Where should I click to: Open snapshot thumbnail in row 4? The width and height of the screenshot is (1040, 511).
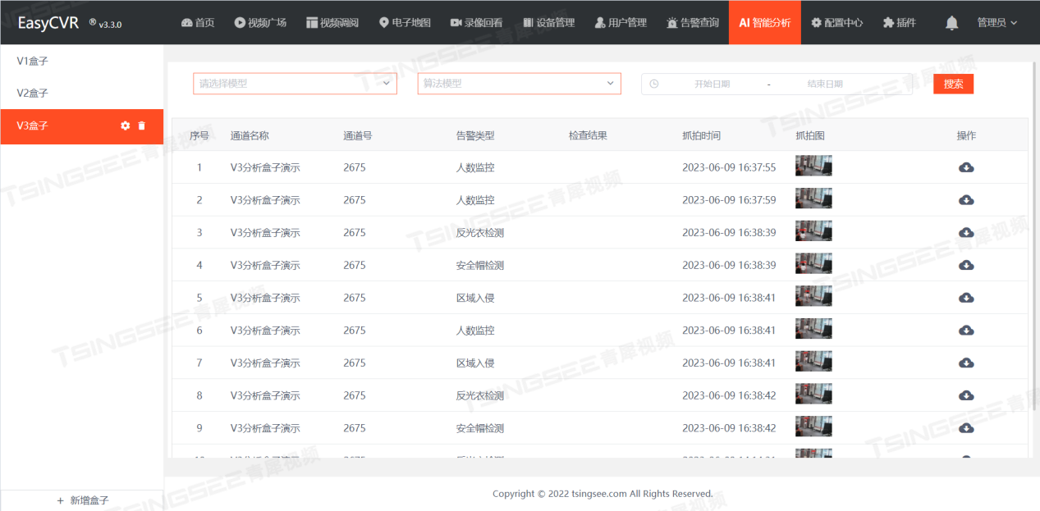(x=813, y=263)
